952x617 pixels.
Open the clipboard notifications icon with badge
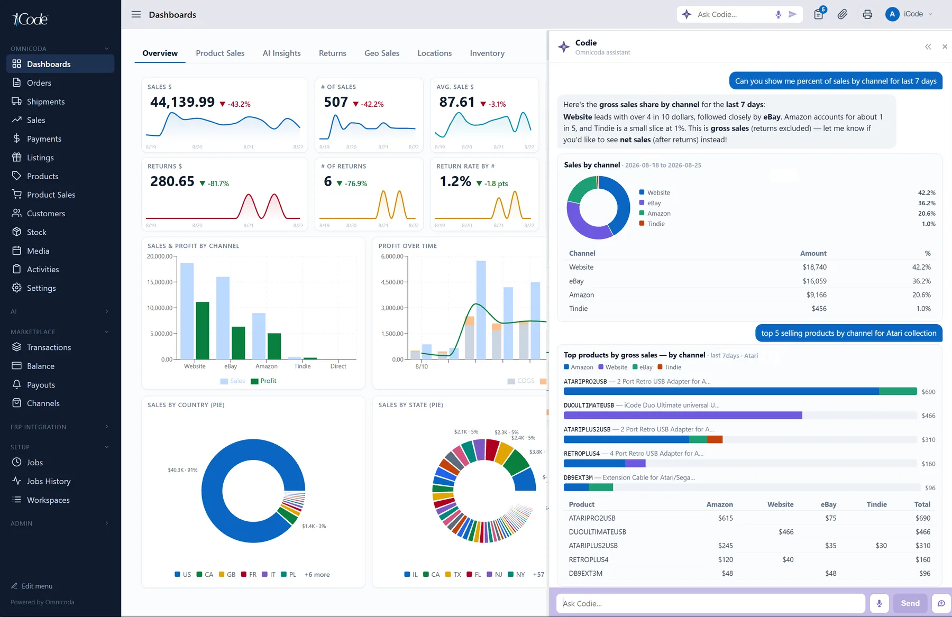819,14
